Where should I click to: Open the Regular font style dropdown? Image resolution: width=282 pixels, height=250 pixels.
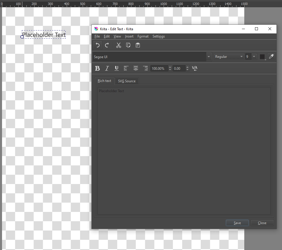[241, 57]
